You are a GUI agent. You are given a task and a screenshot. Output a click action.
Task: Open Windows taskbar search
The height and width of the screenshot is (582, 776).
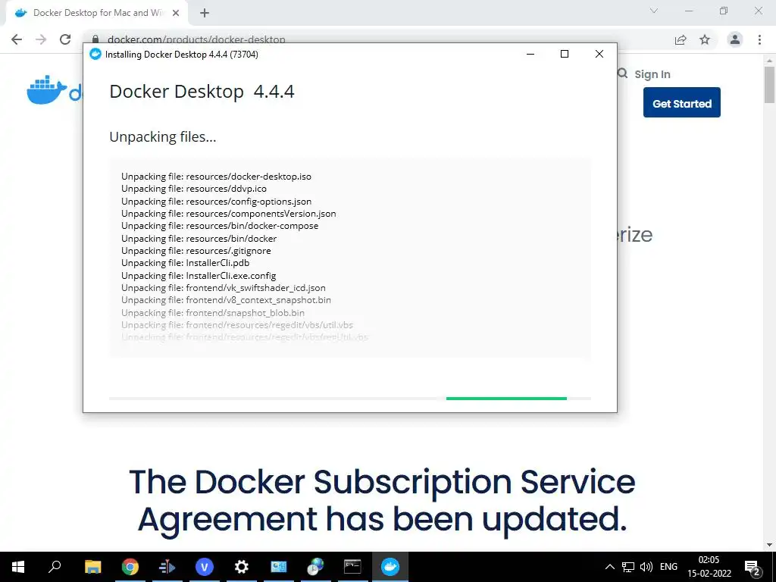55,567
